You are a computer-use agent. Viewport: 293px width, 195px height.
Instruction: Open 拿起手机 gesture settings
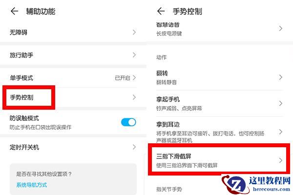pyautogui.click(x=219, y=103)
